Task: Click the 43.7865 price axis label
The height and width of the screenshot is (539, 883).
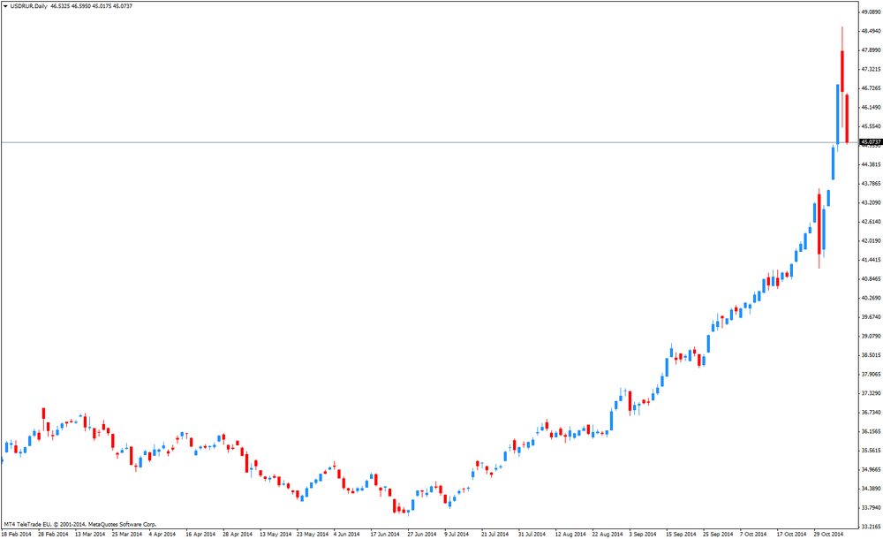Action: click(871, 184)
